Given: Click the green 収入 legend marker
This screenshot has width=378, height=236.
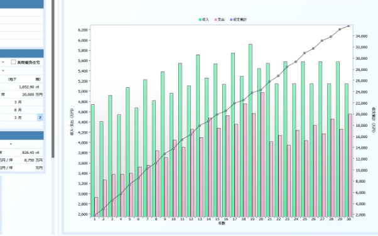Looking at the screenshot, I should (200, 19).
